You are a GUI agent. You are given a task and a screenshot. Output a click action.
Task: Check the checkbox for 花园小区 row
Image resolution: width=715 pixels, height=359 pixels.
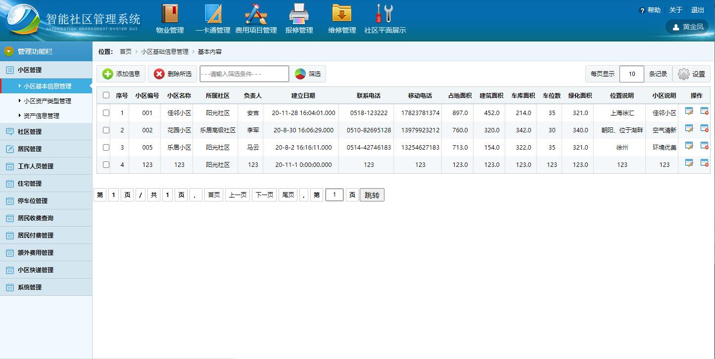106,130
